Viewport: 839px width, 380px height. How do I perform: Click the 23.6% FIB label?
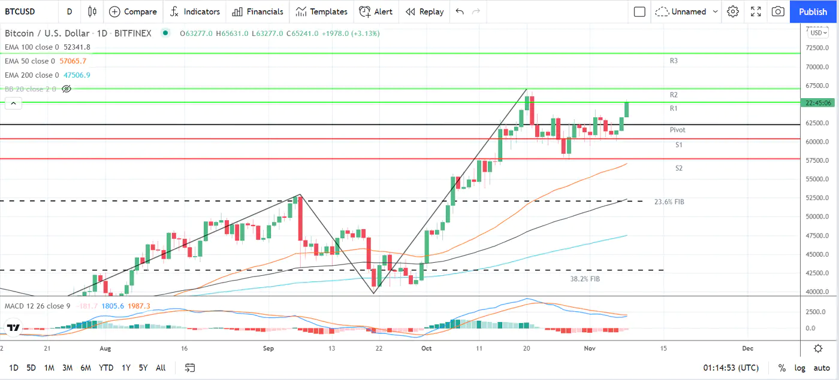669,202
